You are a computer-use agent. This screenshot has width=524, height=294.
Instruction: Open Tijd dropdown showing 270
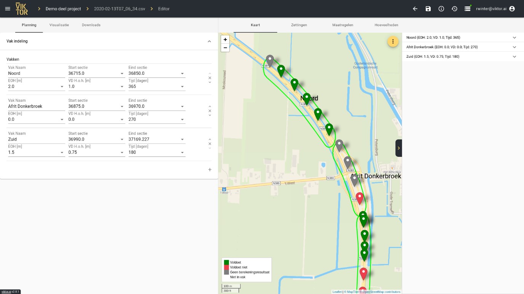tap(157, 119)
